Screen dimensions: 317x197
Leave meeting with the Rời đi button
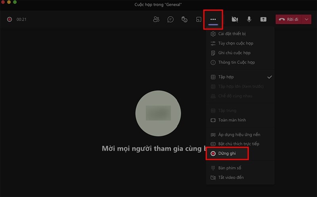point(288,19)
